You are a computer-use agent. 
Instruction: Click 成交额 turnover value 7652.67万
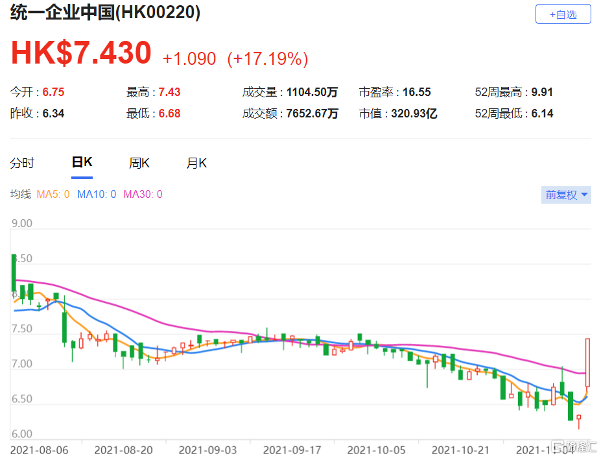312,114
